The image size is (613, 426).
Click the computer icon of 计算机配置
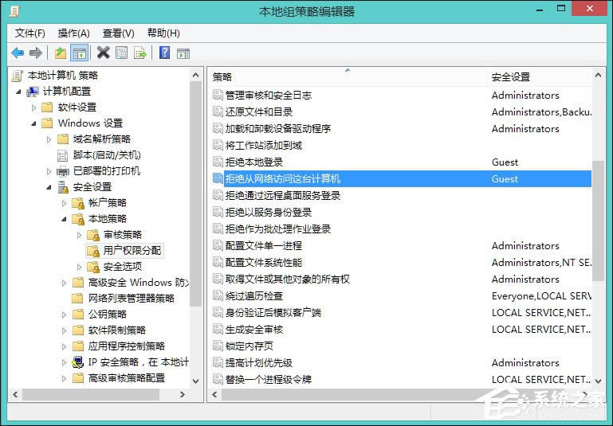(33, 92)
